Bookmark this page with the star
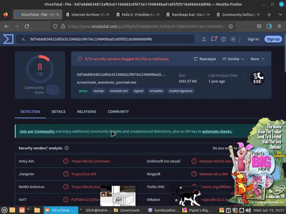Screen dimensions: 286x214 coord(230,26)
